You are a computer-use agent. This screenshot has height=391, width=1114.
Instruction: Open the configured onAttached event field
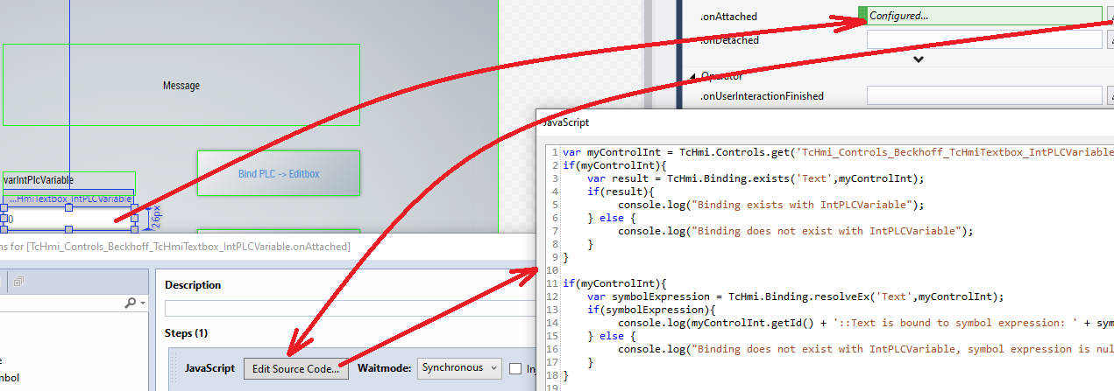coord(983,16)
